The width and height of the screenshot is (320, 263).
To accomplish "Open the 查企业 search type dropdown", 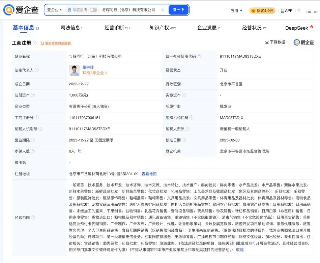I will tap(54, 10).
